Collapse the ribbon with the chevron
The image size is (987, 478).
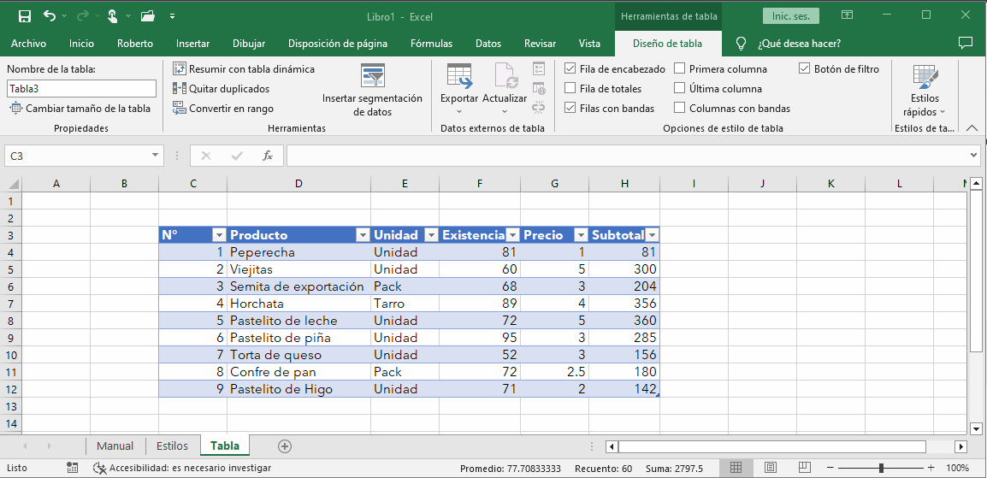click(x=972, y=127)
